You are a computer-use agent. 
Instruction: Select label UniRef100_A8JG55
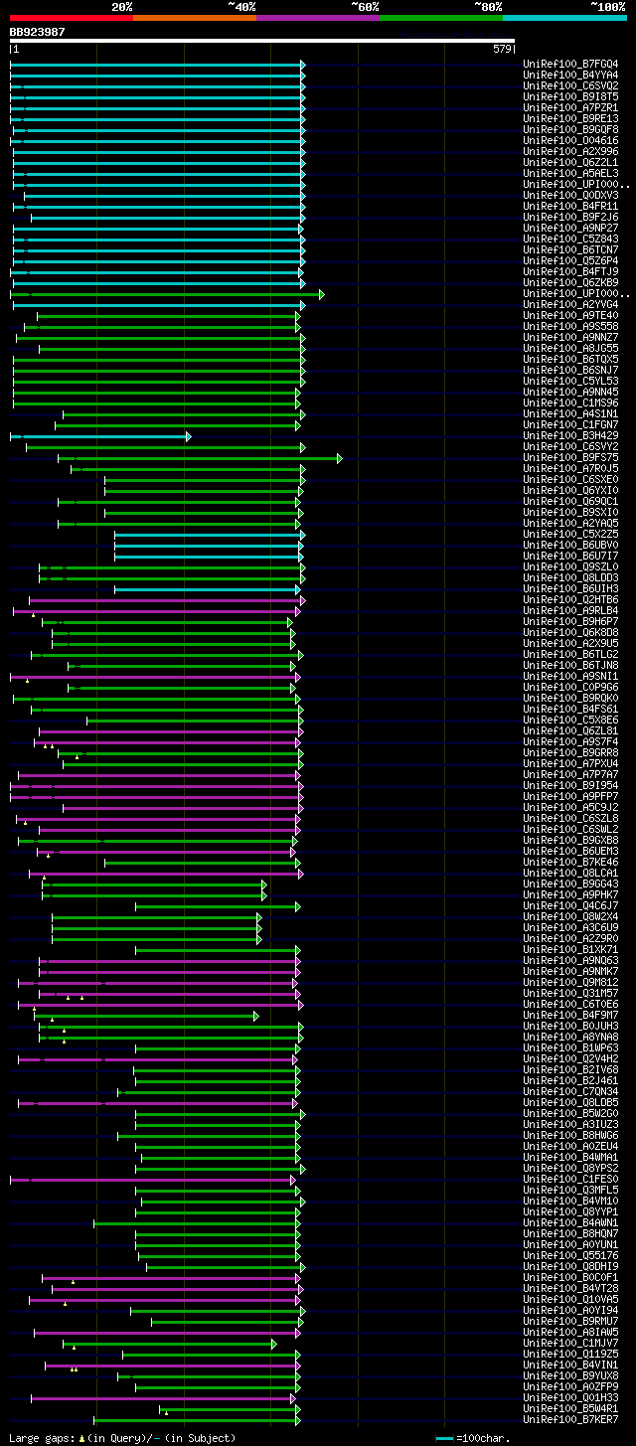click(570, 349)
